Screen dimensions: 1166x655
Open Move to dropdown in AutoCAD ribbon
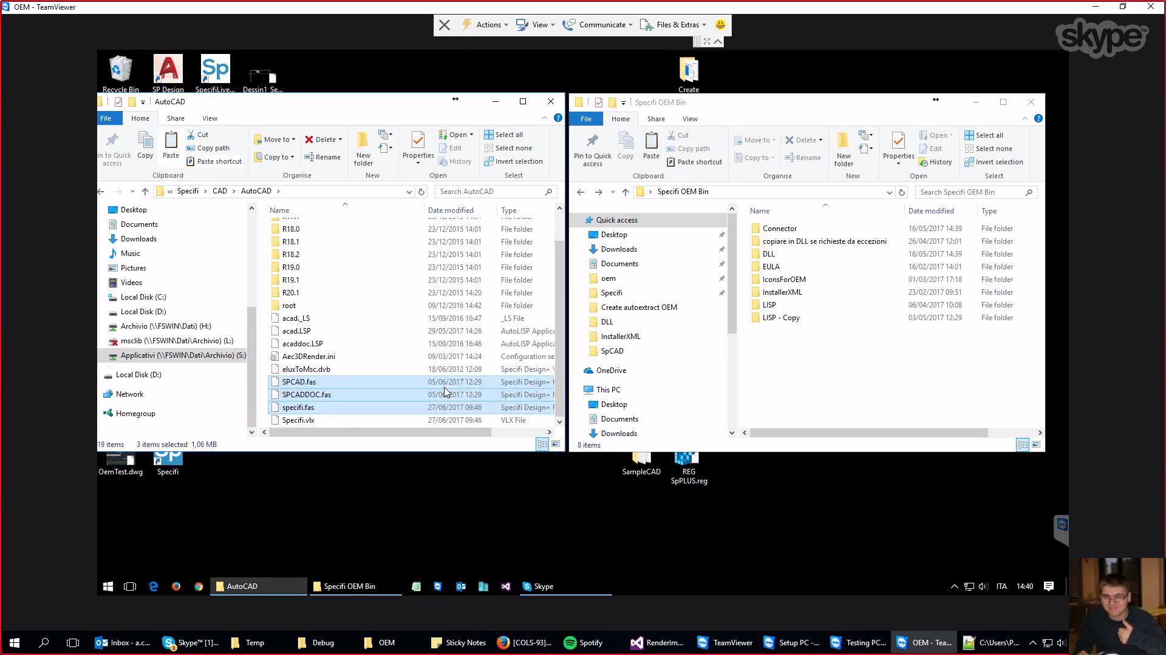click(274, 139)
